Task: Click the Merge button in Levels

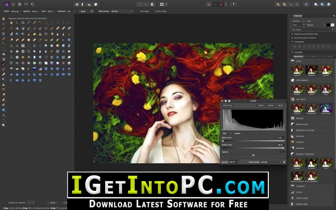Action: click(261, 105)
